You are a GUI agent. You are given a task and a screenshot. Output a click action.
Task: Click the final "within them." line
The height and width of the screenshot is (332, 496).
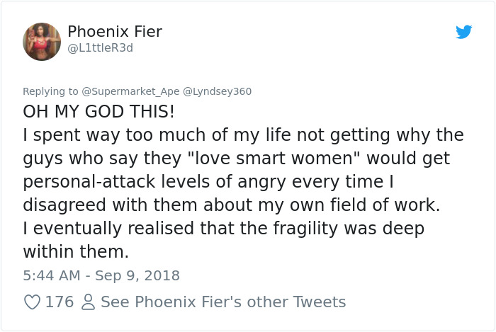pos(75,252)
